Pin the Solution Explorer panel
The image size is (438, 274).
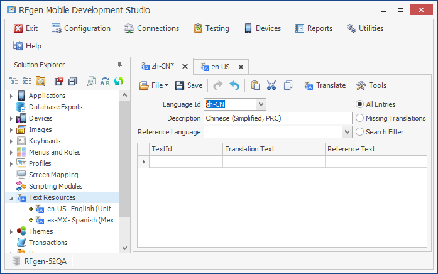click(120, 65)
